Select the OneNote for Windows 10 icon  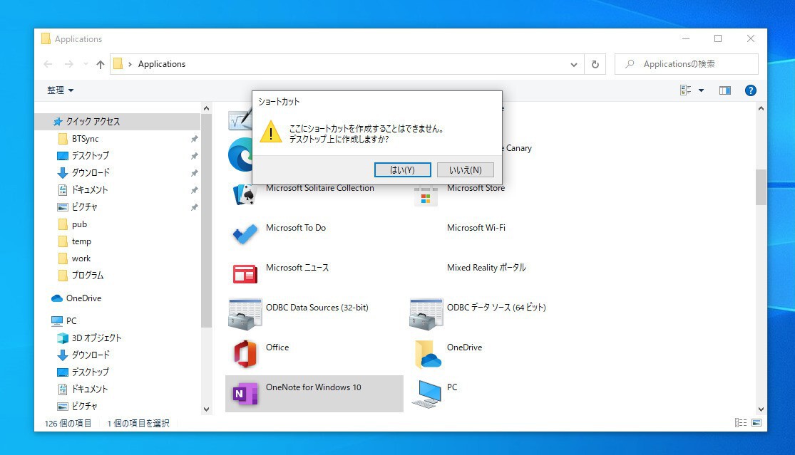(x=245, y=394)
